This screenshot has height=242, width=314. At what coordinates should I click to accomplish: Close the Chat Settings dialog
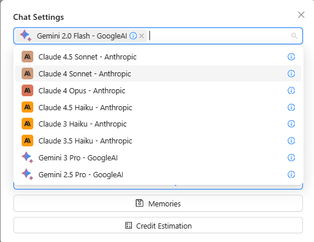[x=301, y=15]
